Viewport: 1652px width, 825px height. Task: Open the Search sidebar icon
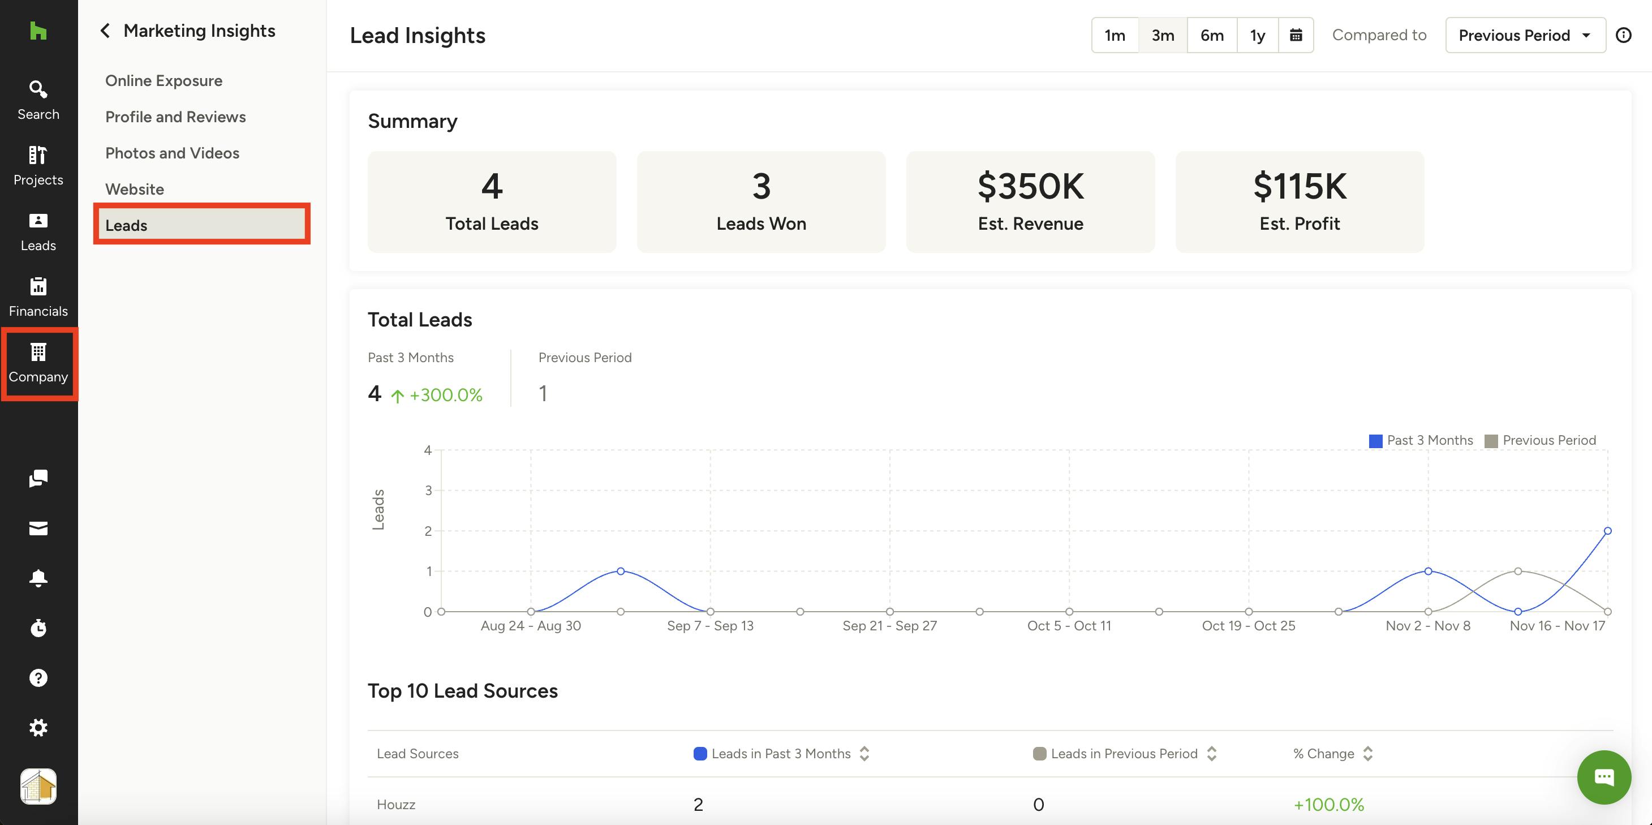[38, 100]
